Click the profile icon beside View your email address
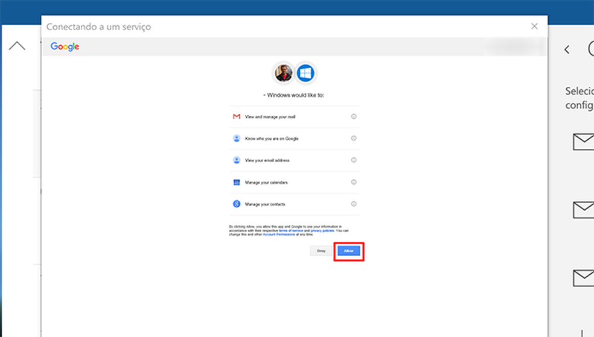This screenshot has width=594, height=337. (237, 160)
